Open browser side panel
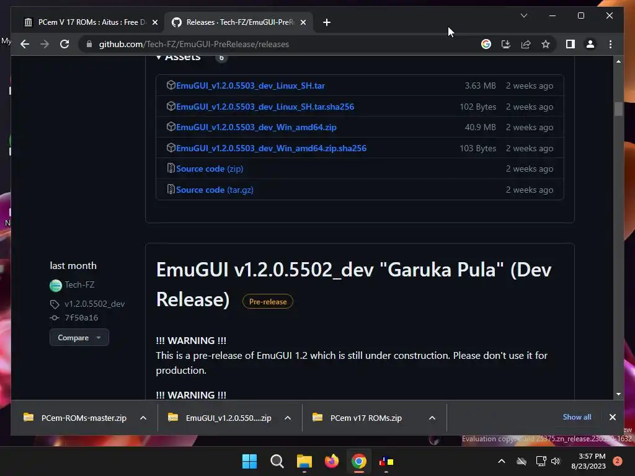The image size is (635, 476). 571,44
